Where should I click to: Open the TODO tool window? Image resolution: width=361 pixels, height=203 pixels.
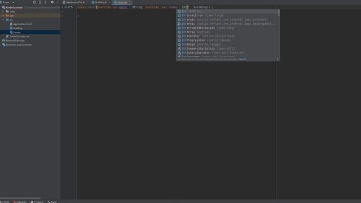(x=5, y=202)
